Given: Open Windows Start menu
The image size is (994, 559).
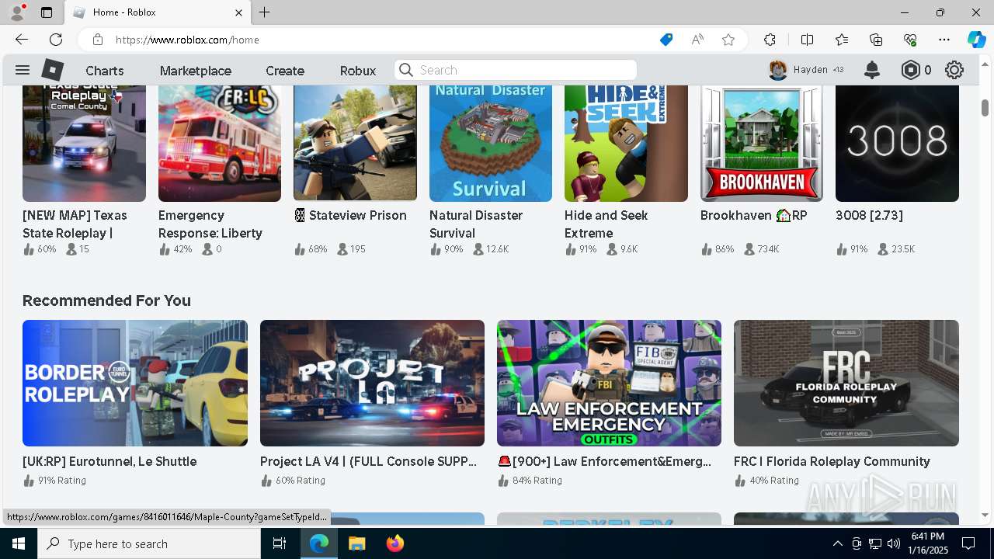Looking at the screenshot, I should (19, 543).
